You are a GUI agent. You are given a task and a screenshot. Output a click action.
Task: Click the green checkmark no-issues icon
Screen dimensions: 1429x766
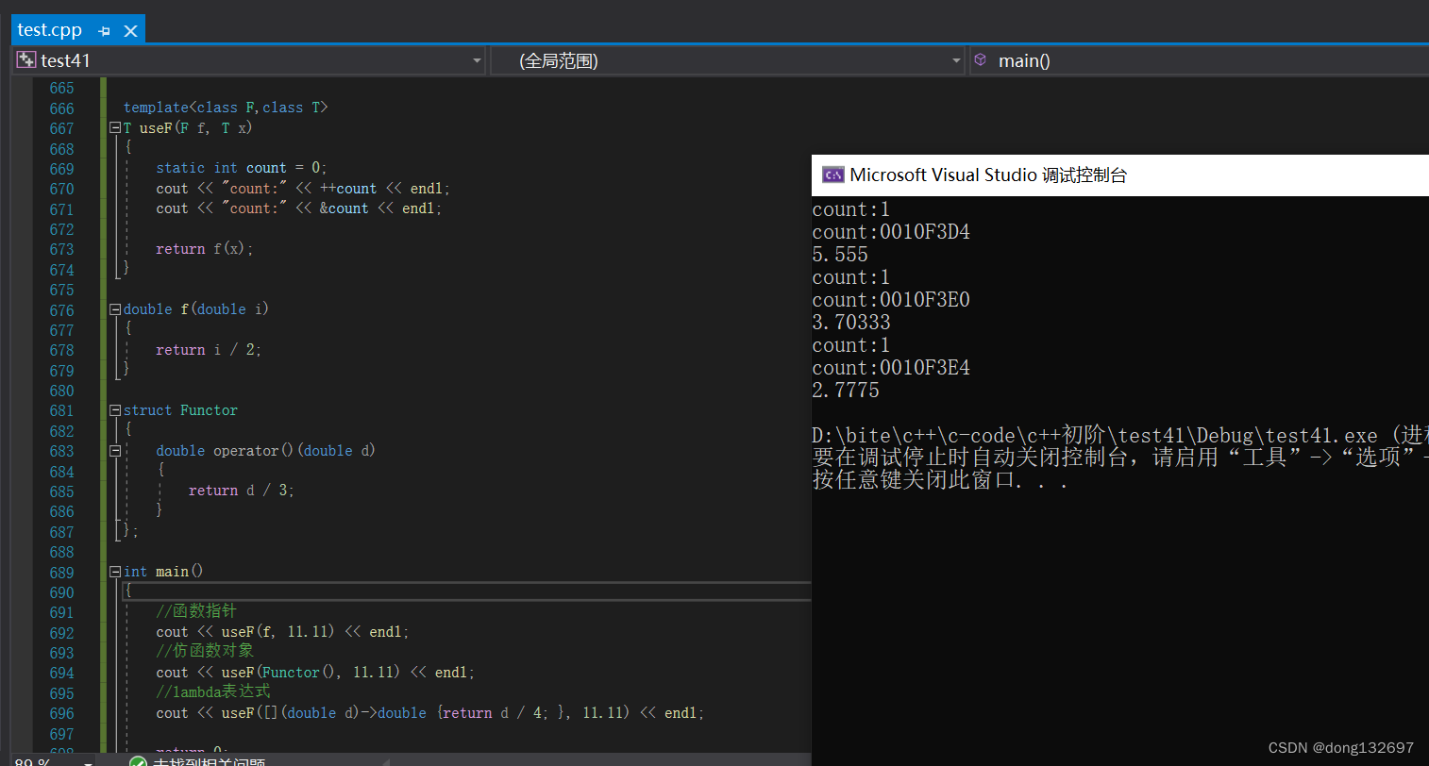coord(139,761)
